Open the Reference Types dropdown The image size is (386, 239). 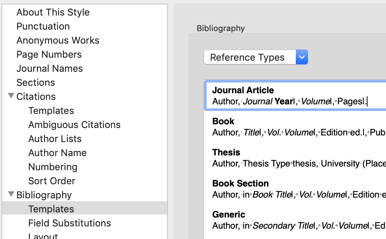coord(255,57)
